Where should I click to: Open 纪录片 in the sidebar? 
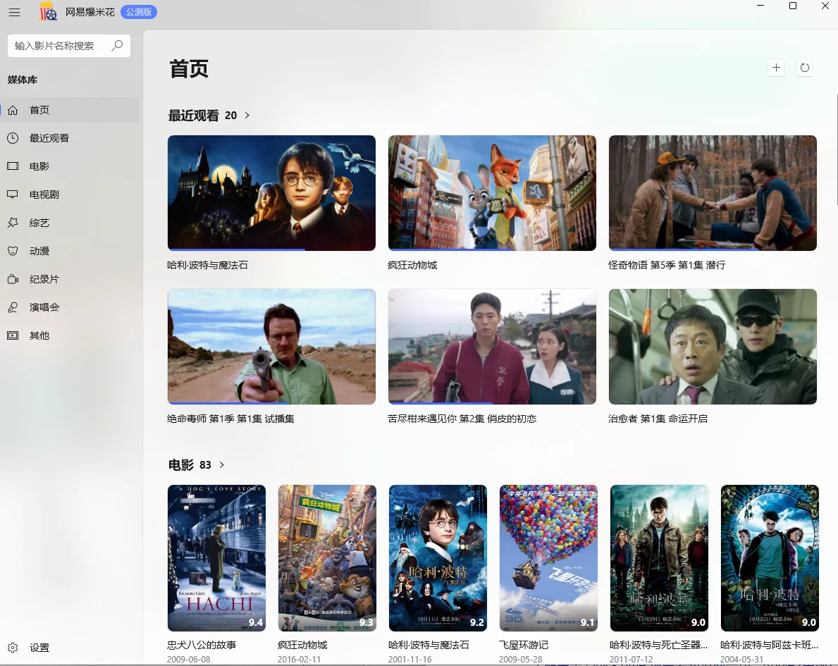coord(70,279)
